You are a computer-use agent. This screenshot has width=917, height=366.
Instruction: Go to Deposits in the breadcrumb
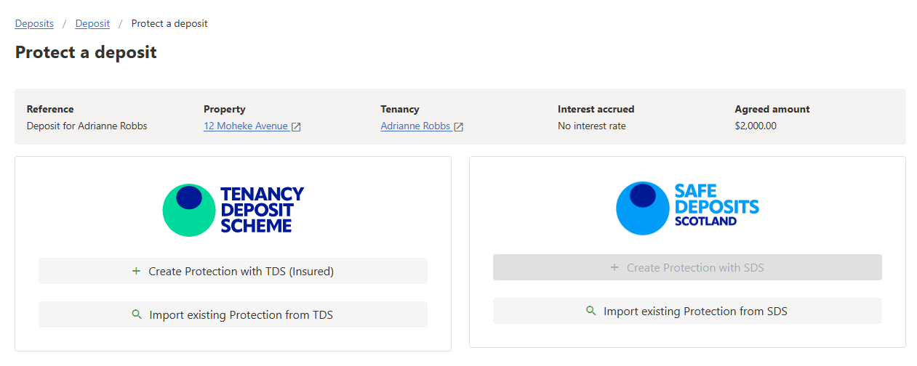click(34, 23)
